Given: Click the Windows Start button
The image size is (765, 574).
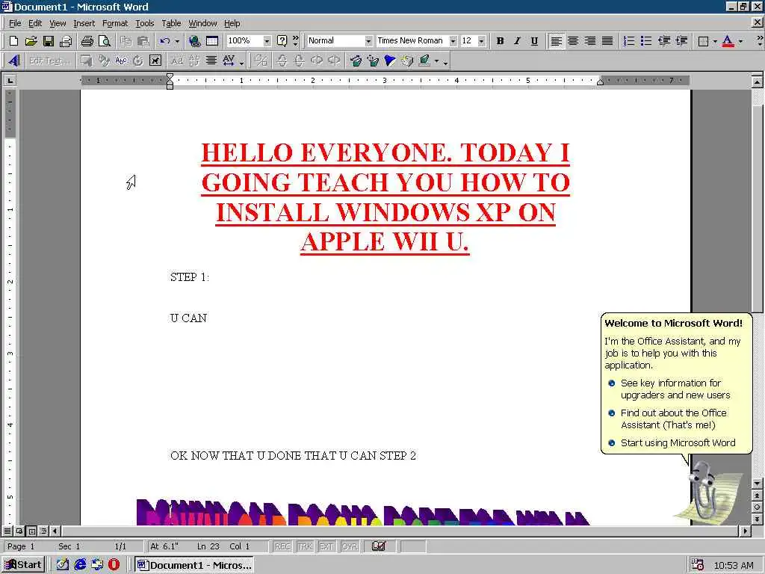Looking at the screenshot, I should 23,565.
